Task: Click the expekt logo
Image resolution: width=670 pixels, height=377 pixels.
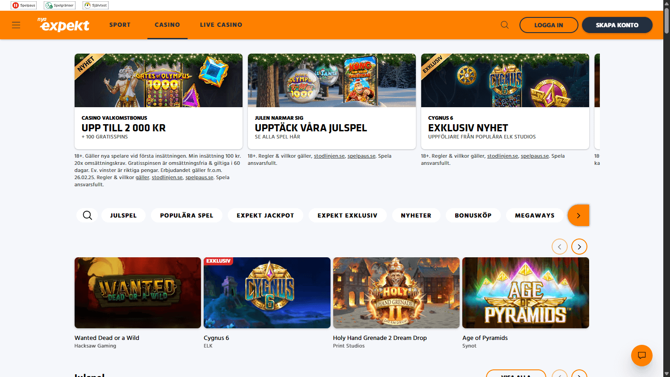Action: (63, 25)
